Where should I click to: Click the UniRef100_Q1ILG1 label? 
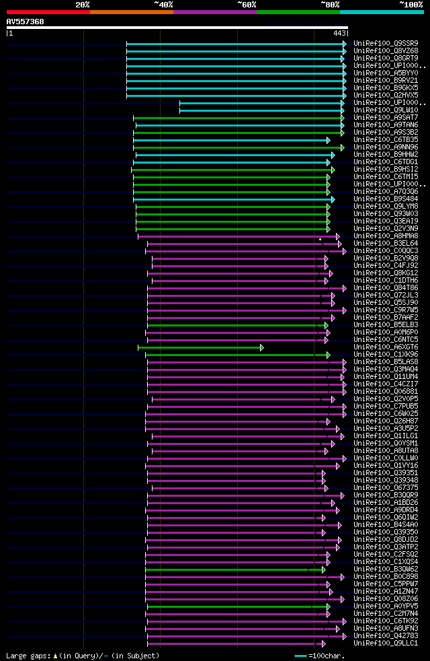tap(386, 436)
